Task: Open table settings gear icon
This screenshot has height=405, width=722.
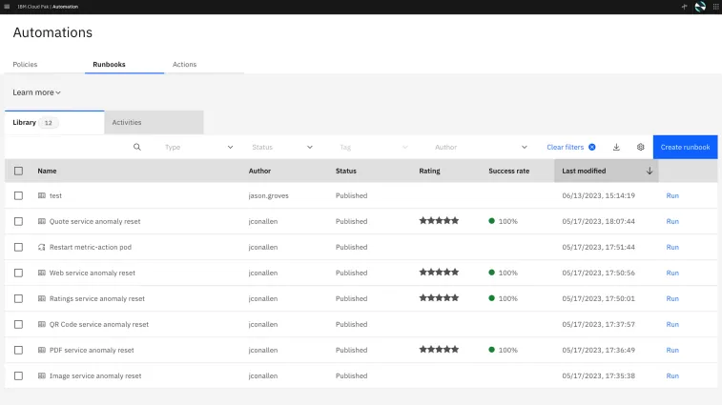Action: (x=641, y=148)
